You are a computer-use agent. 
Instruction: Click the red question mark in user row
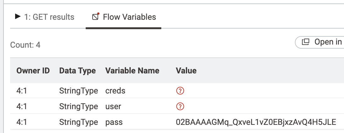tap(180, 106)
